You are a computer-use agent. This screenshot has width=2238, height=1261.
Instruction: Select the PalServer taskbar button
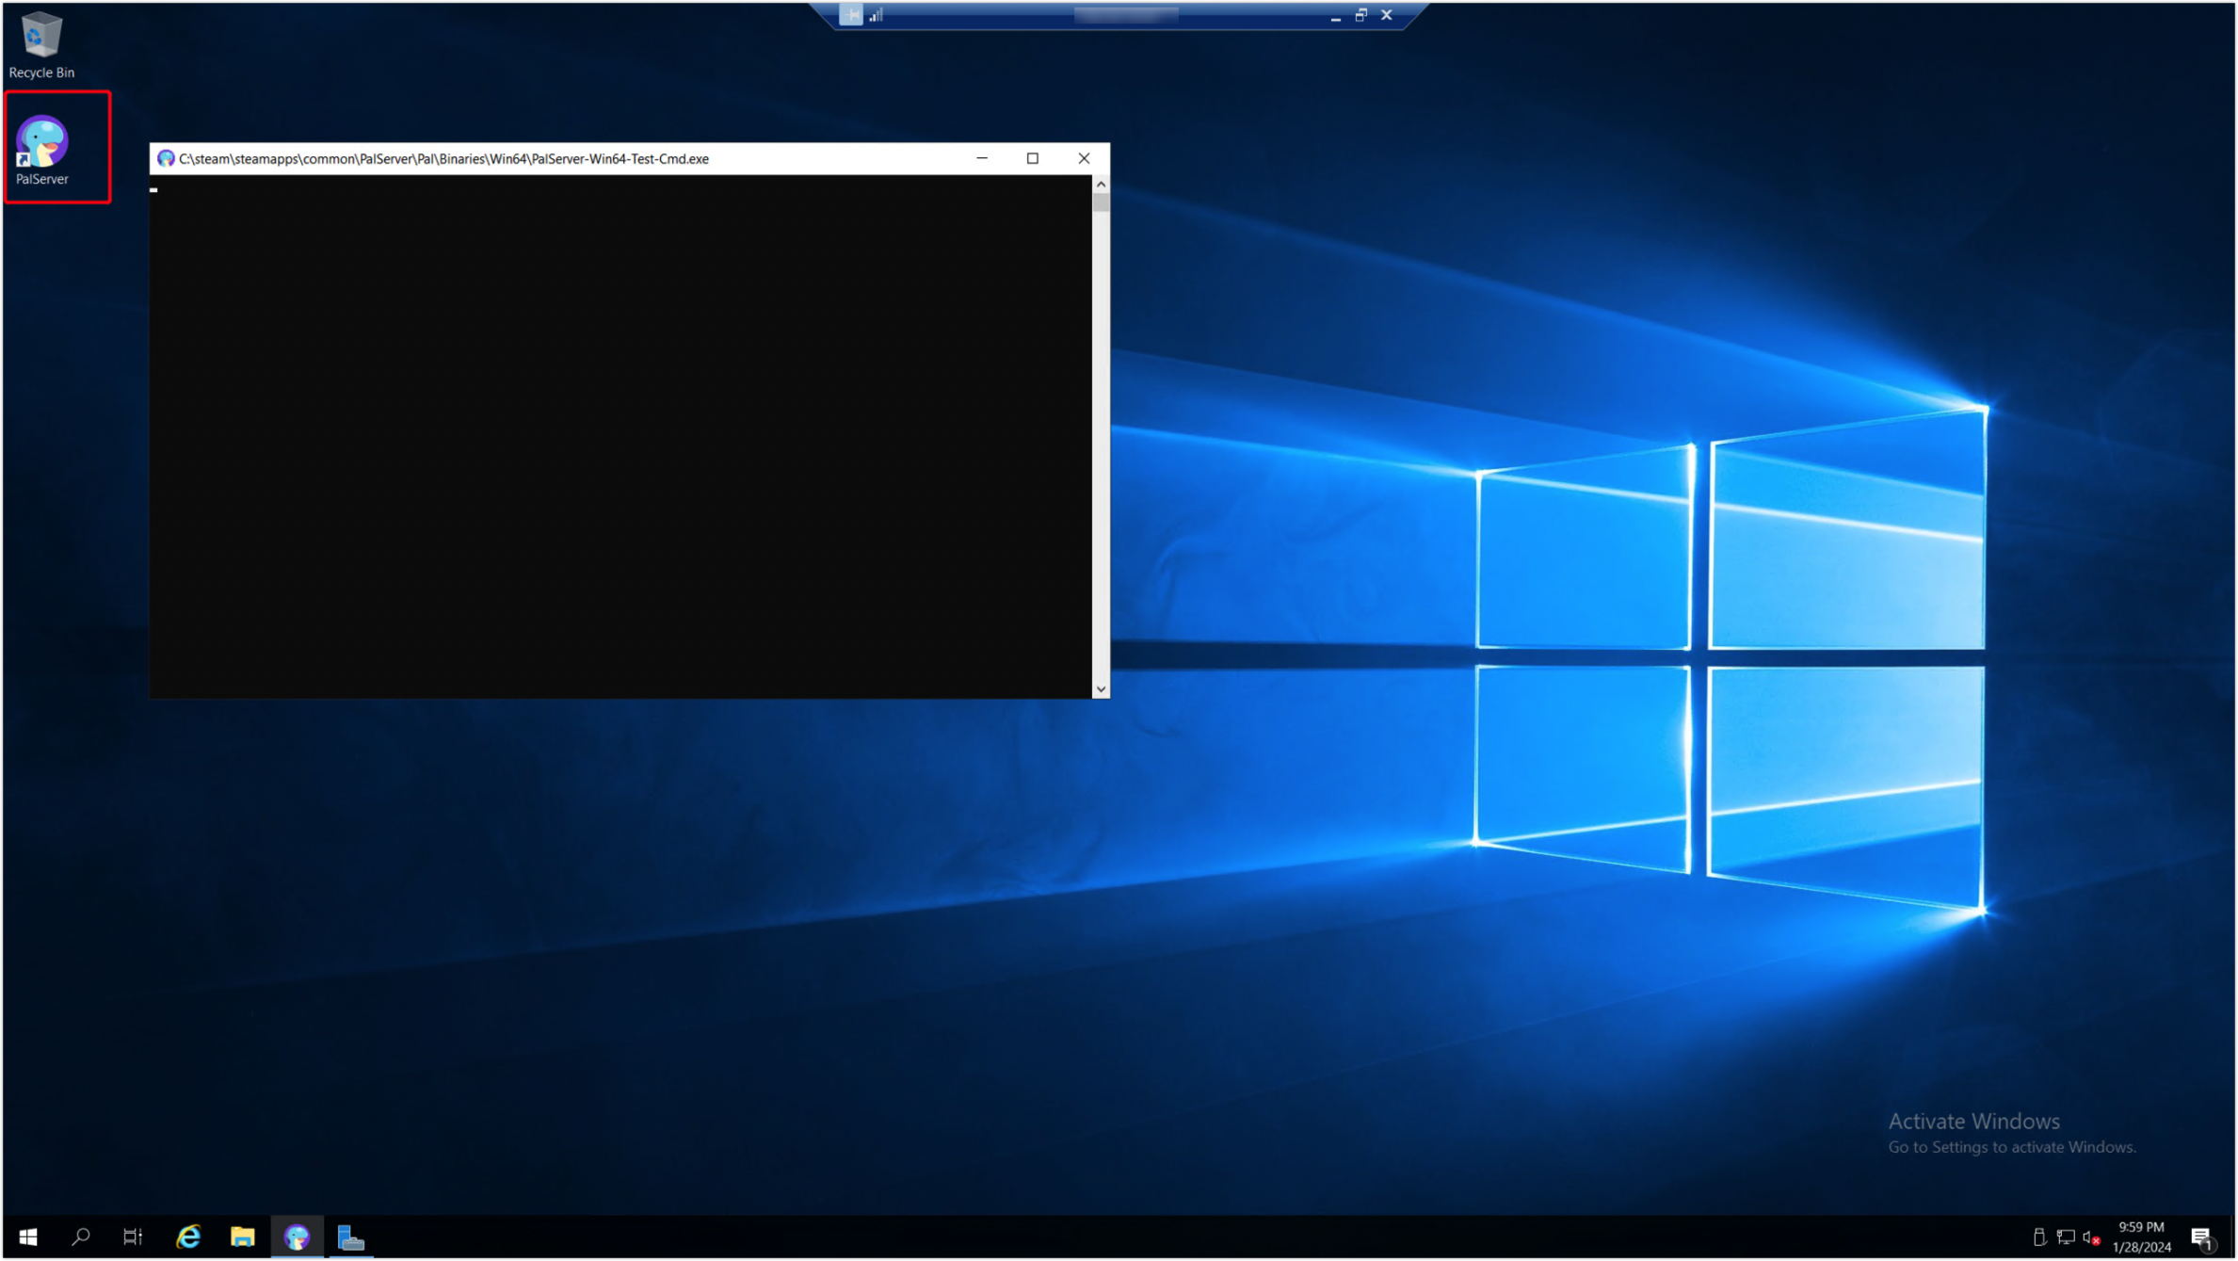[297, 1236]
